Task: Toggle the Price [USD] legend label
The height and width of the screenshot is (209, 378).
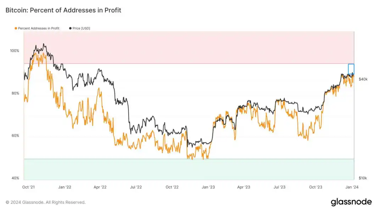Action: tap(81, 28)
